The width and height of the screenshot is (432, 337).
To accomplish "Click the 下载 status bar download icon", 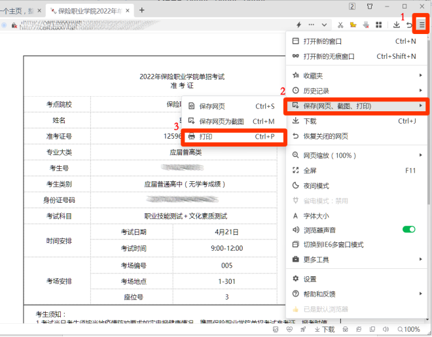I will tap(325, 329).
